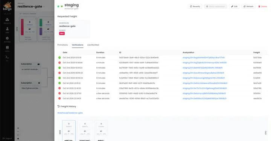Open Settings gear in the sidebar
Image resolution: width=271 pixels, height=141 pixels.
[x=7, y=40]
